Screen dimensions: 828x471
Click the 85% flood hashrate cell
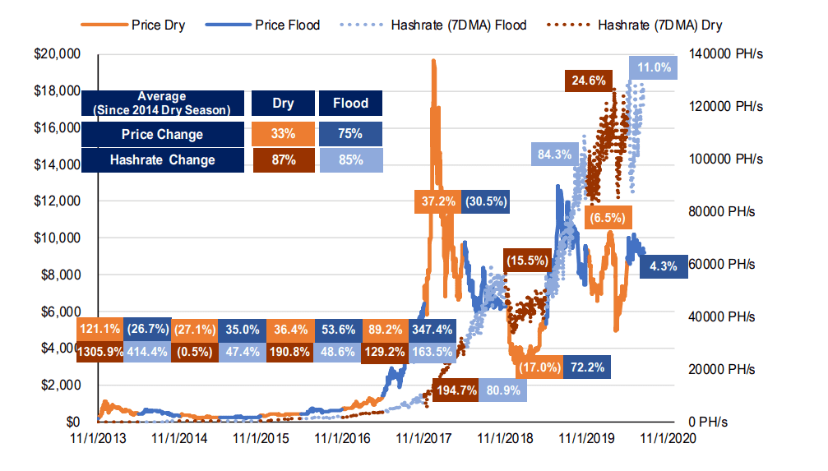(350, 160)
